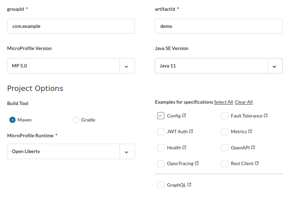Viewport: 290px width, 199px height.
Task: Tick the Metrics checkbox
Action: pyautogui.click(x=225, y=131)
